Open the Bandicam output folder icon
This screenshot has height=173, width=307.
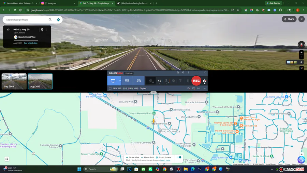click(178, 72)
